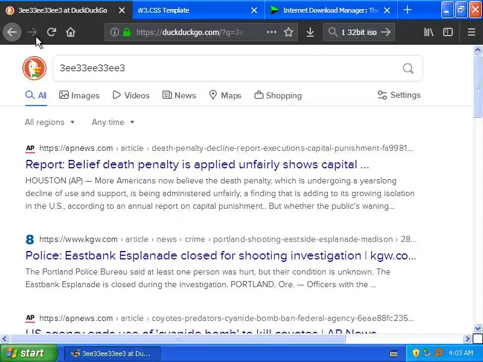
Task: Click DuckDuckGo search magnifier button
Action: click(x=408, y=68)
